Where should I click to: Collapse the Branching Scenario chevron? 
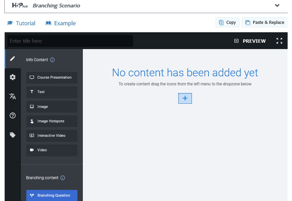[277, 5]
